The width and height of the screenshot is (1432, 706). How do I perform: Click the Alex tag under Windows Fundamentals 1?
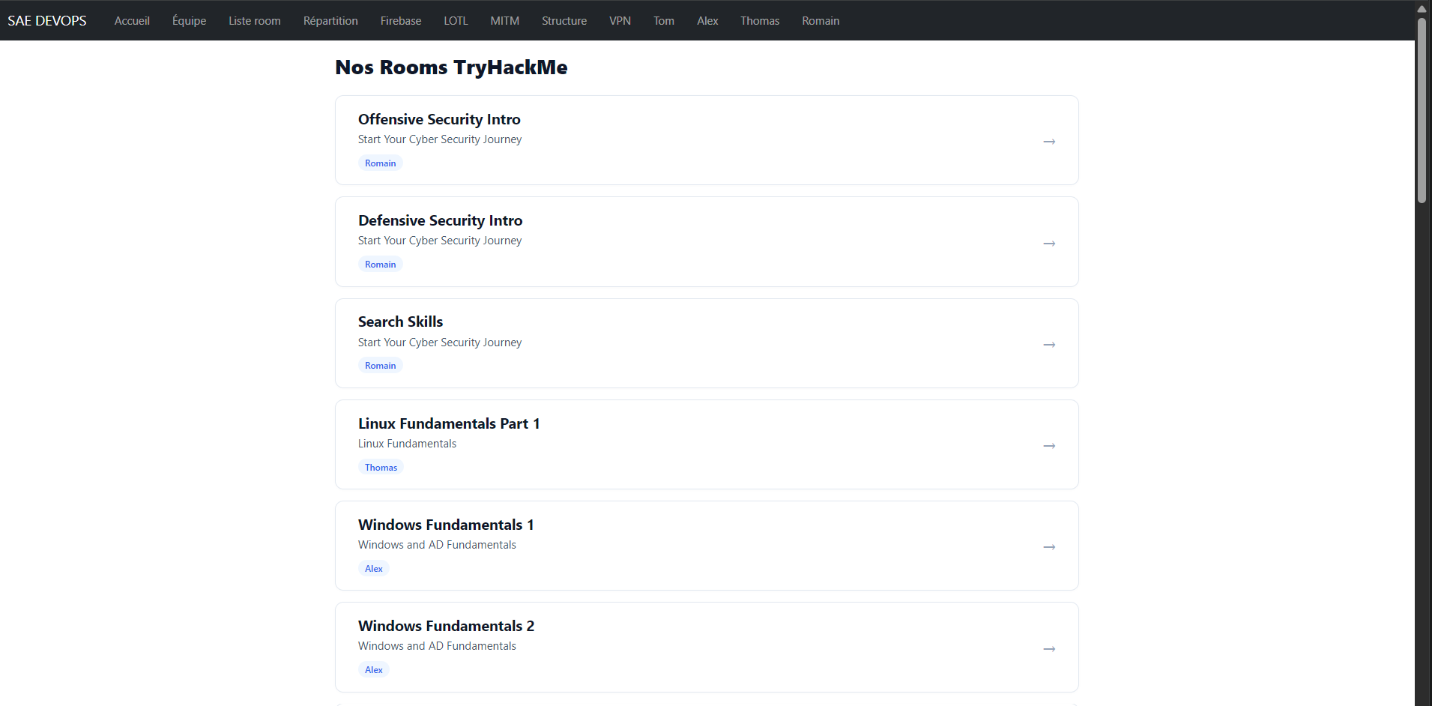[374, 569]
